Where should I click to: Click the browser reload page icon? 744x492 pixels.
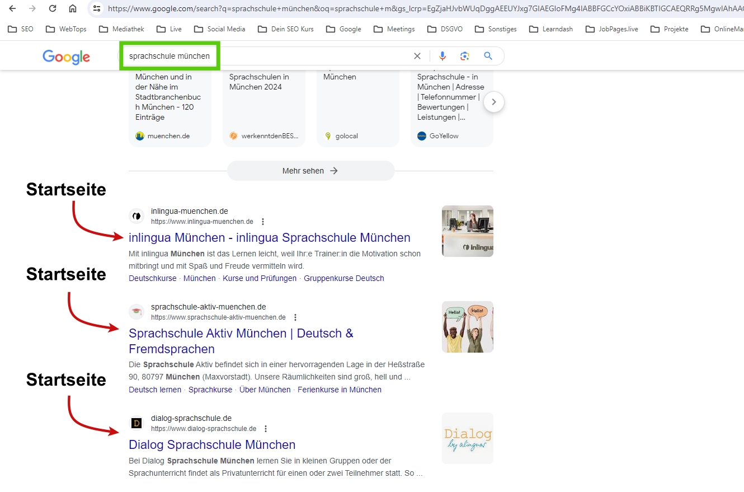[x=53, y=8]
